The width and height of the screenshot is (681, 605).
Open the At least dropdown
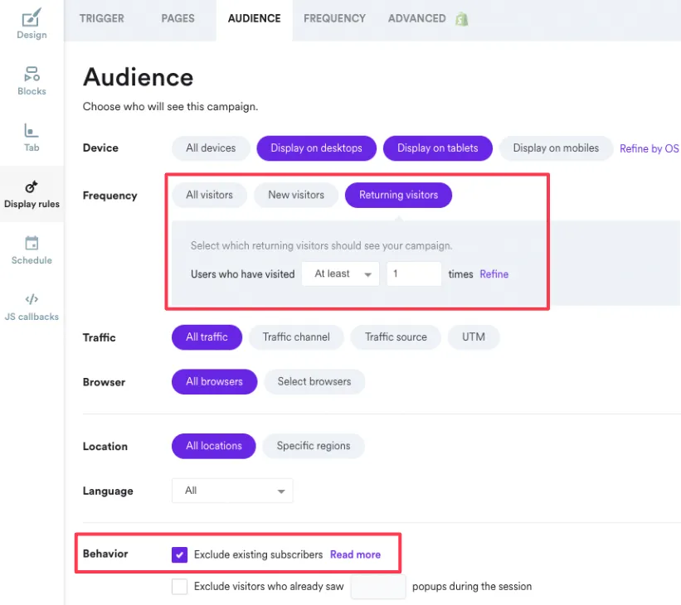pos(340,273)
